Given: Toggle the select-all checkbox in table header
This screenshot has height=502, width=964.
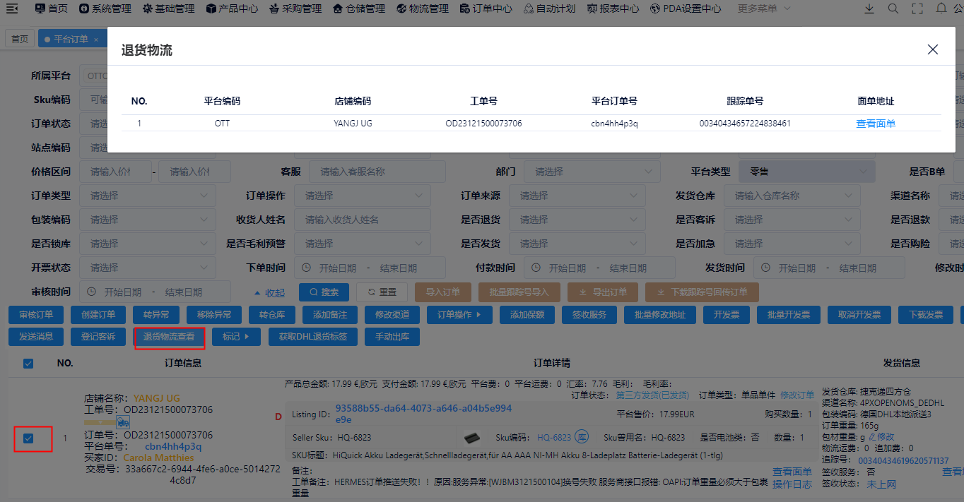Looking at the screenshot, I should [x=28, y=364].
